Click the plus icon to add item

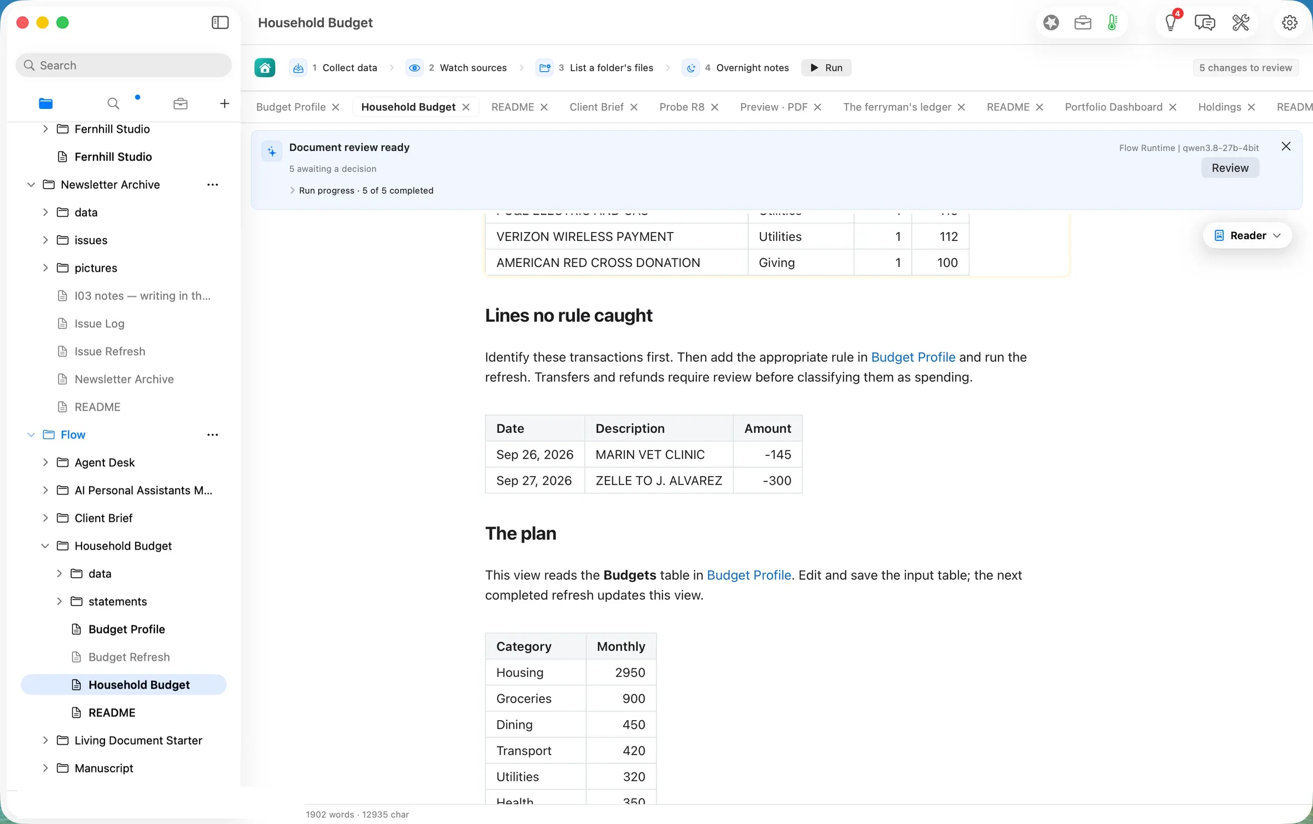click(224, 103)
